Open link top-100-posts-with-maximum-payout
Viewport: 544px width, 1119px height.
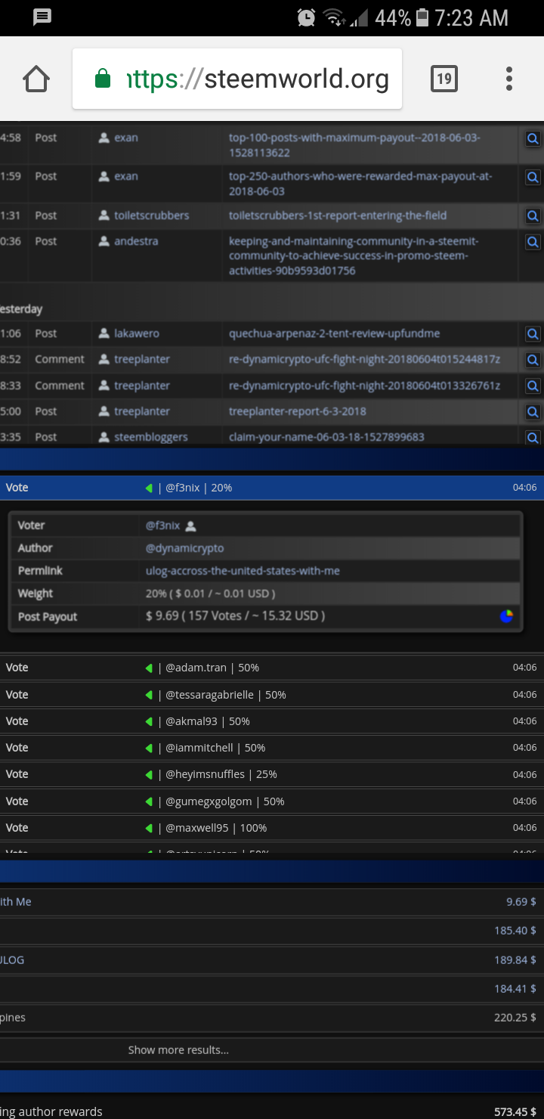click(354, 145)
